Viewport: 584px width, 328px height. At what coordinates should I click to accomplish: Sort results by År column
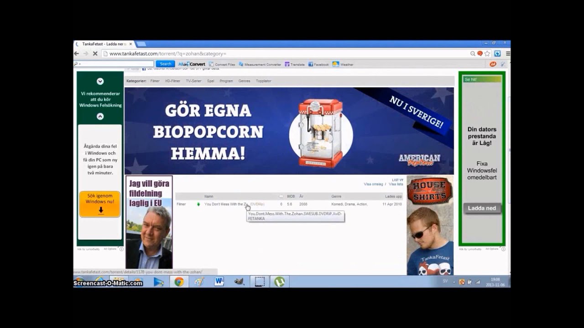[x=301, y=196]
